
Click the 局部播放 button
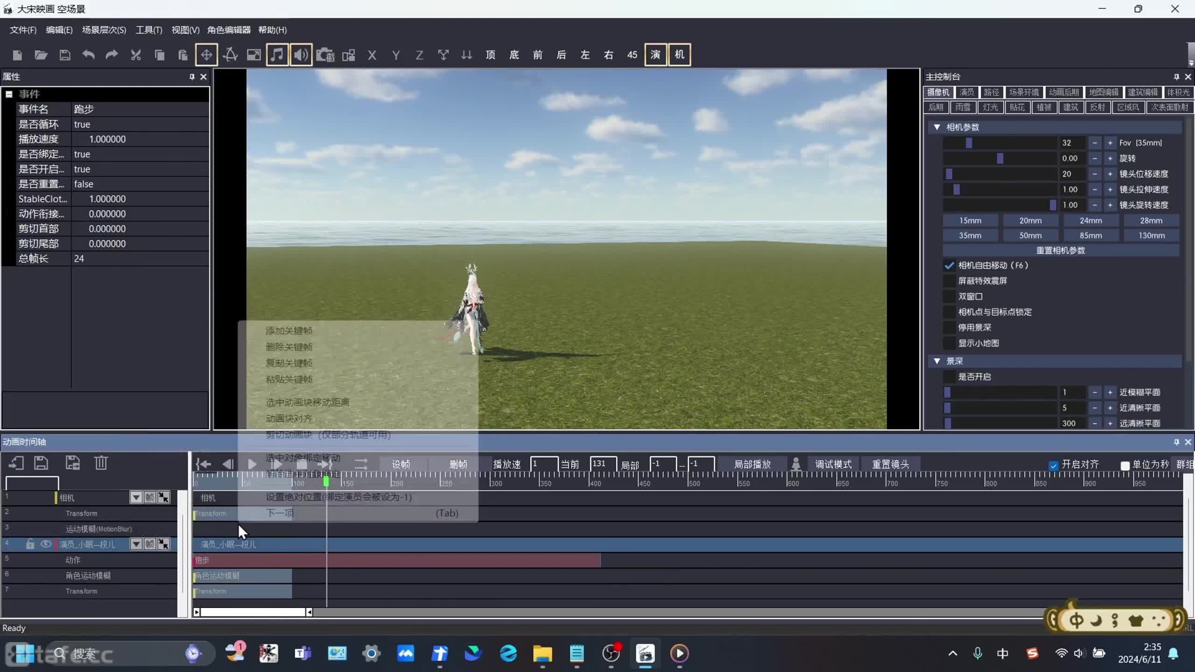752,464
